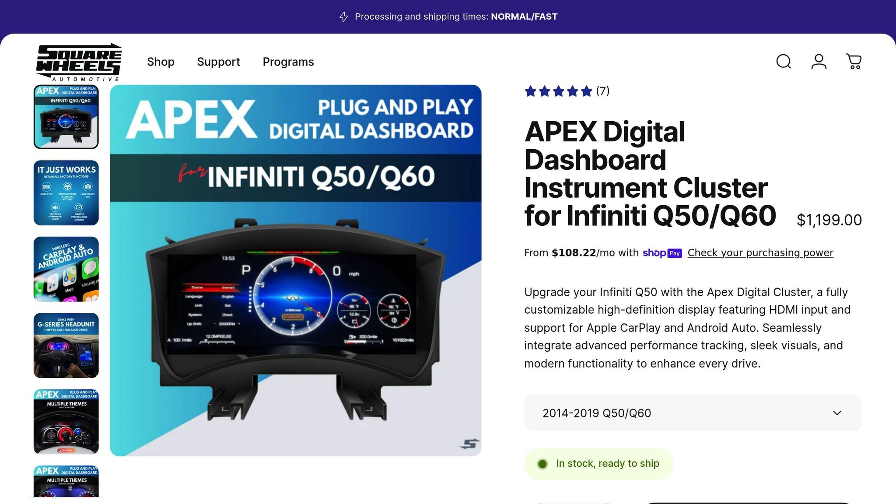Click the From $108.22/mo text
Viewport: 896px width, 504px height.
tap(581, 253)
